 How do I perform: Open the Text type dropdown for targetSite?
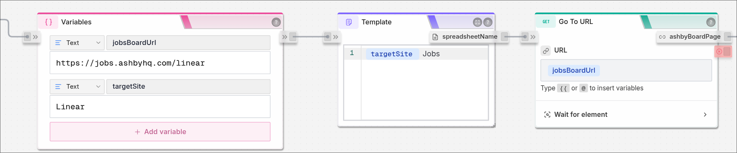[77, 86]
